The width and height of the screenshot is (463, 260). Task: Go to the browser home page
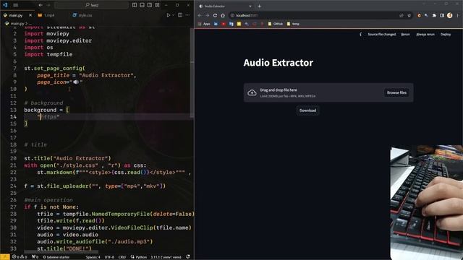223,15
